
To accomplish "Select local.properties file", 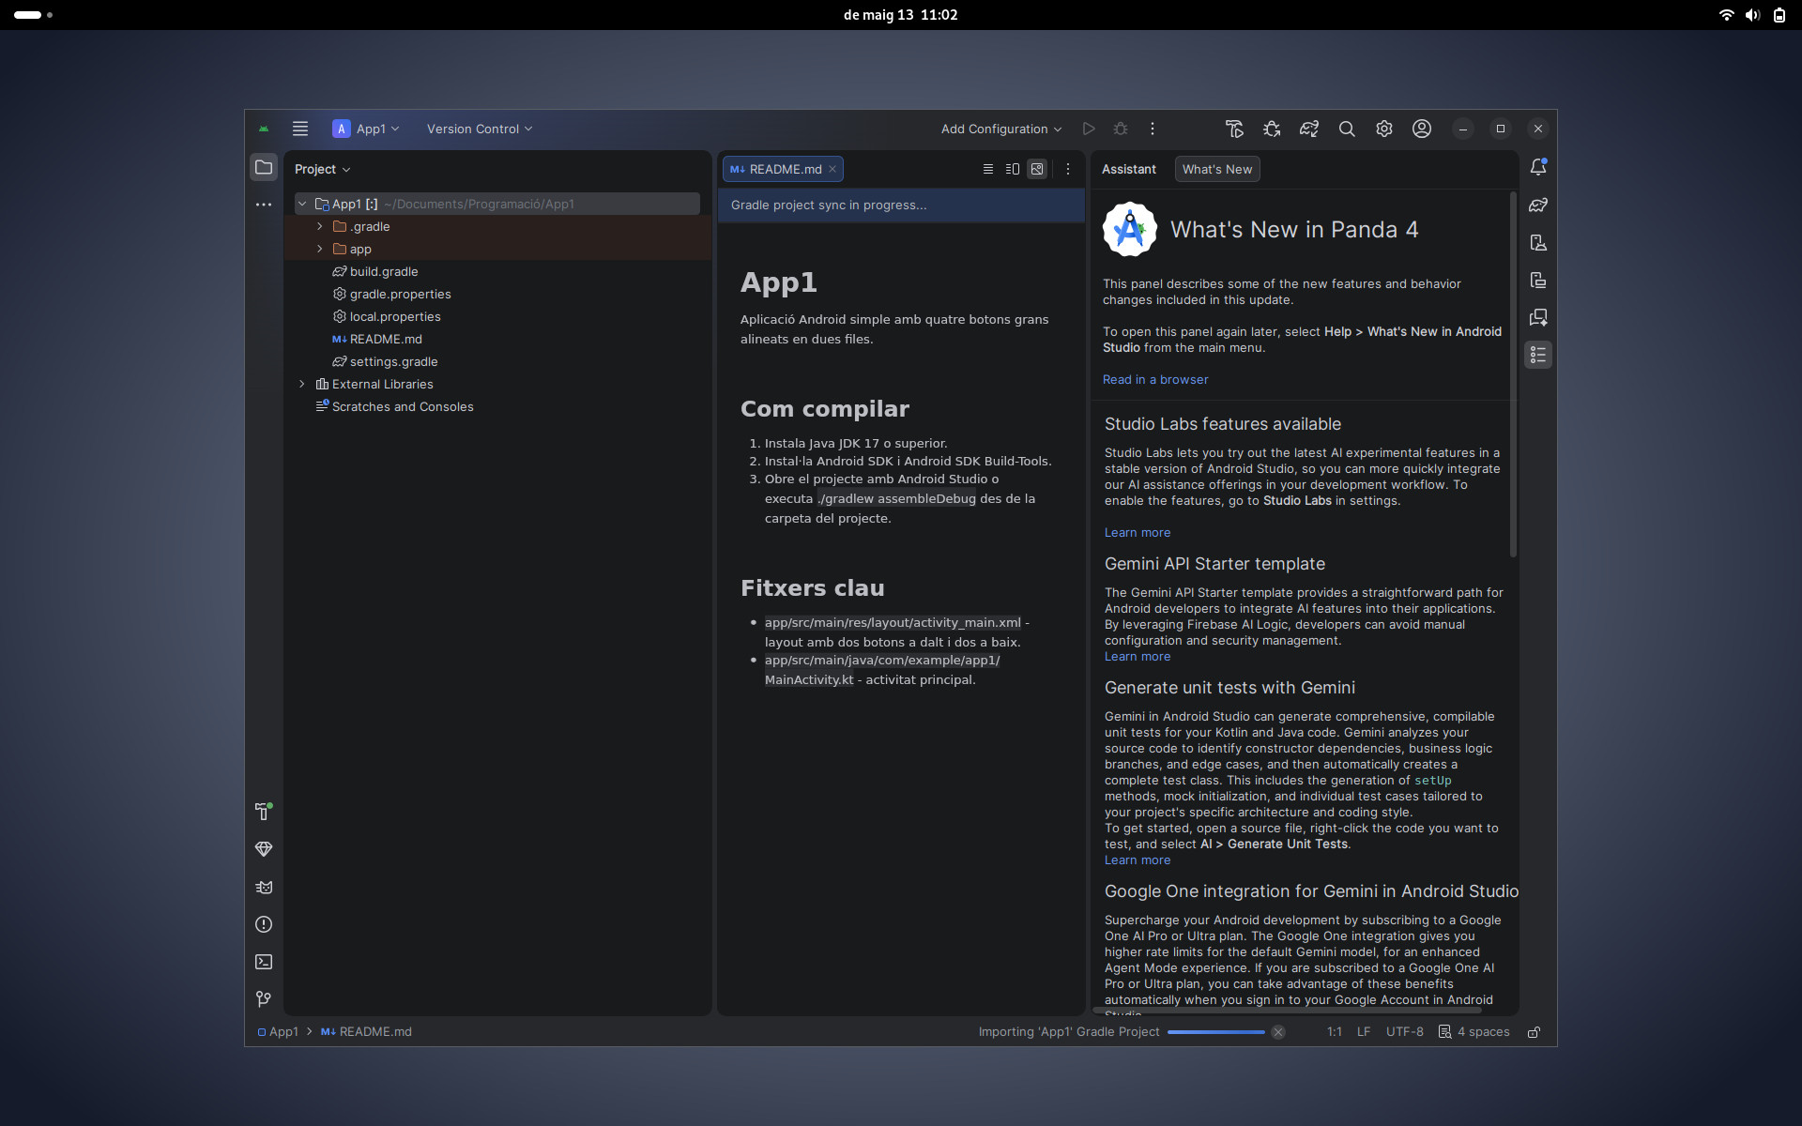I will pyautogui.click(x=386, y=316).
